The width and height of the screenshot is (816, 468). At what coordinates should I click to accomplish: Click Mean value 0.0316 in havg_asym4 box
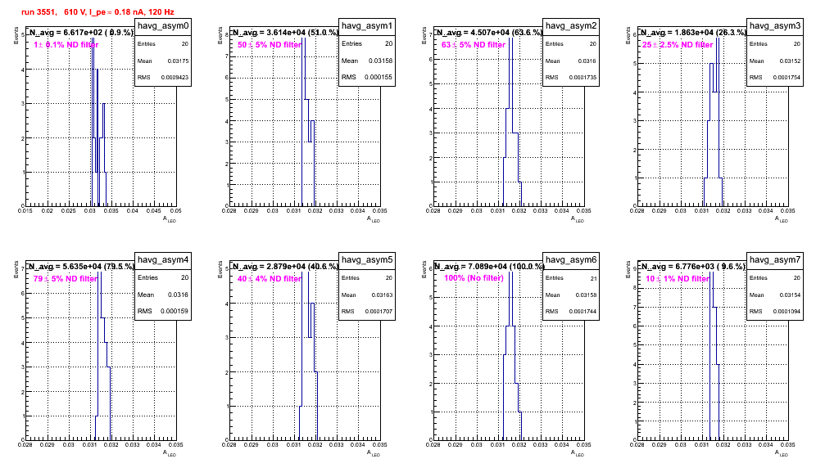(179, 295)
